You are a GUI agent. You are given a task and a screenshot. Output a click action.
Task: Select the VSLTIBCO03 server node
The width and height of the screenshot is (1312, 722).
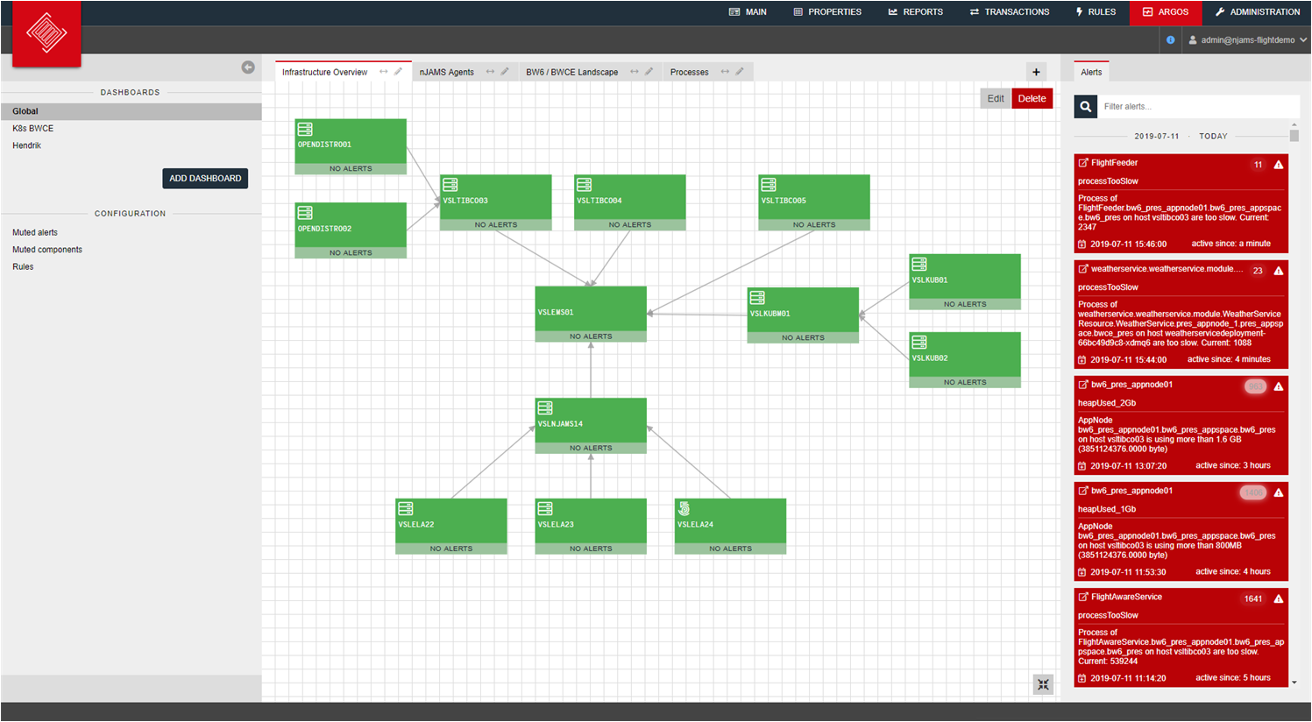pyautogui.click(x=496, y=202)
